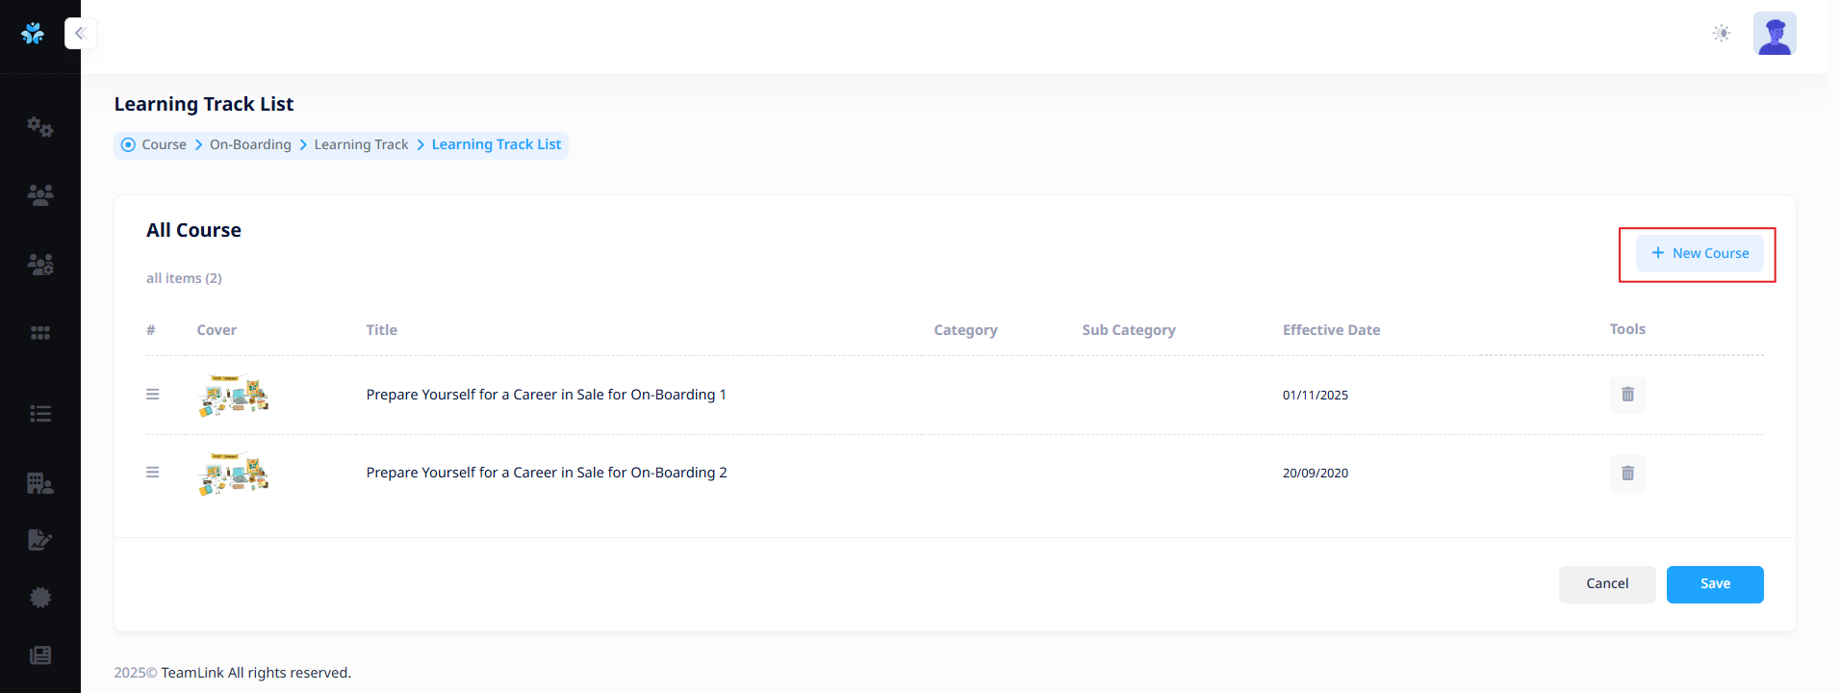
Task: Collapse the sidebar with the double-chevron button
Action: tap(80, 34)
